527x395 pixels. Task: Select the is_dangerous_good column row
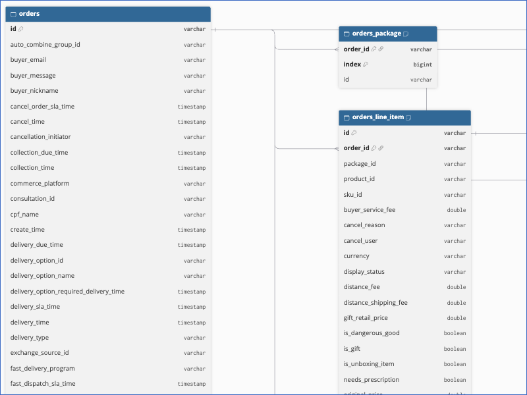[x=404, y=333]
